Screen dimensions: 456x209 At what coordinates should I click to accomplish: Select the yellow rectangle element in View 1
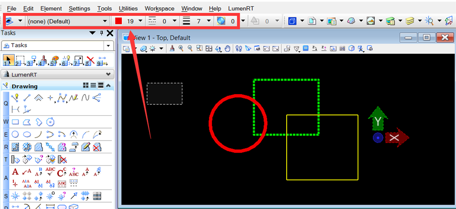click(322, 180)
